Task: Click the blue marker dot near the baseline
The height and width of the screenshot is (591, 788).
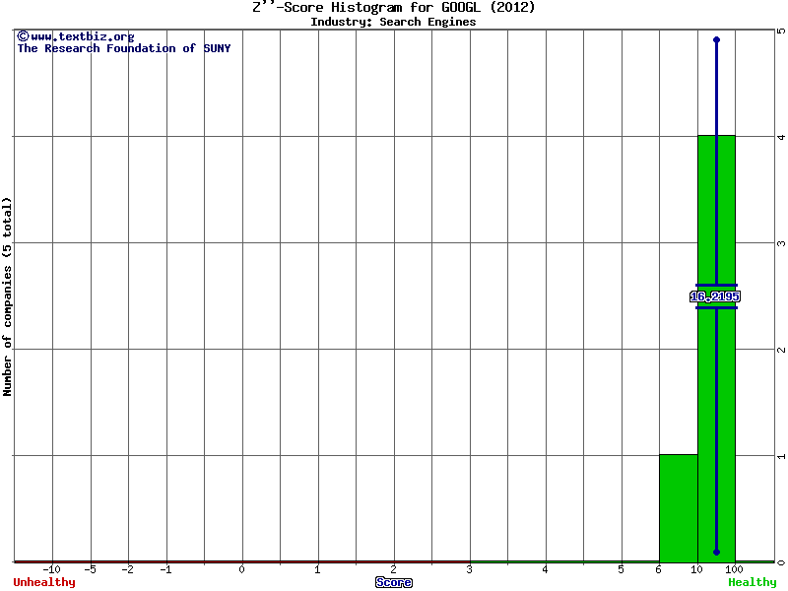Action: (x=716, y=553)
